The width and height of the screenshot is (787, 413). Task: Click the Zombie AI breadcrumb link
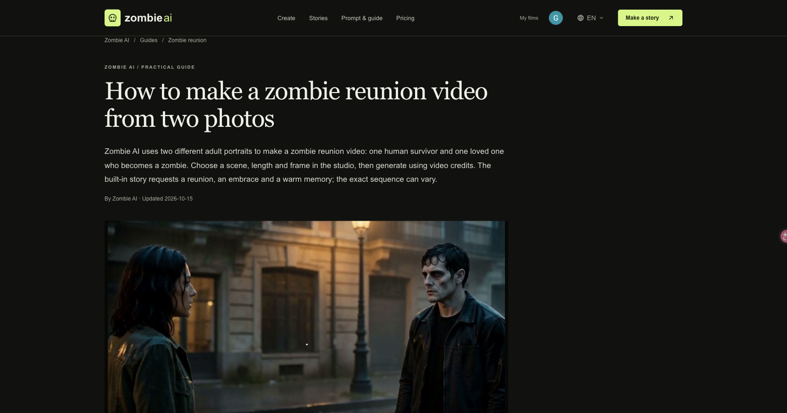point(117,40)
